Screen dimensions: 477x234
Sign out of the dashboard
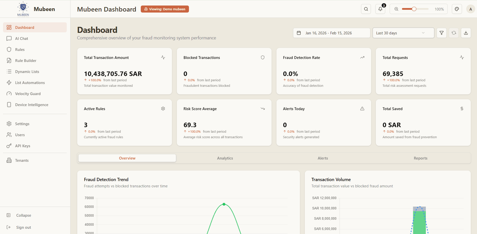(23, 227)
